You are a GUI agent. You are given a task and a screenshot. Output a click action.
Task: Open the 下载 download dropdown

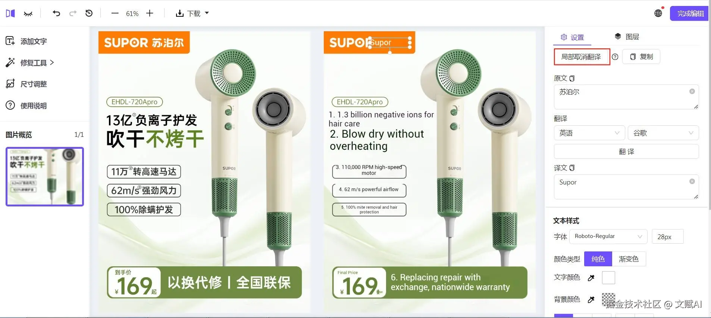192,13
